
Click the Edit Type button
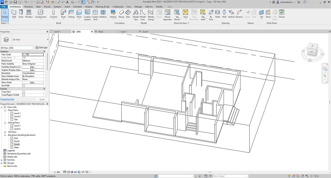pos(42,48)
